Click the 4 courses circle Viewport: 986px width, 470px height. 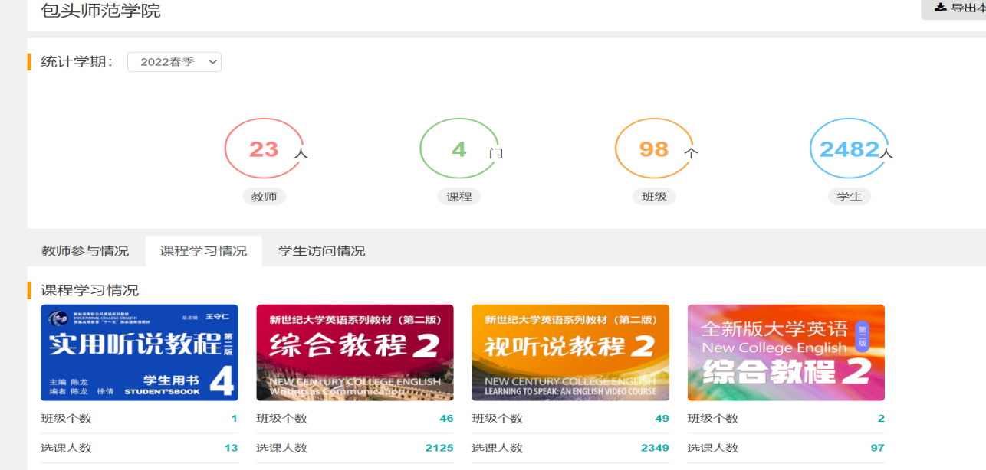pyautogui.click(x=459, y=149)
